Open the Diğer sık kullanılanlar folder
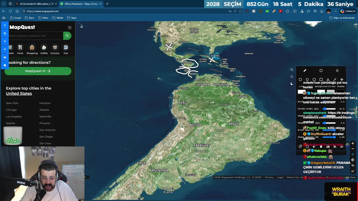Screen dimensions: 358x201 tap(342, 18)
